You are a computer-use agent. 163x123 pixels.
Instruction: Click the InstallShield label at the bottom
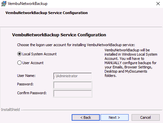tap(10, 110)
